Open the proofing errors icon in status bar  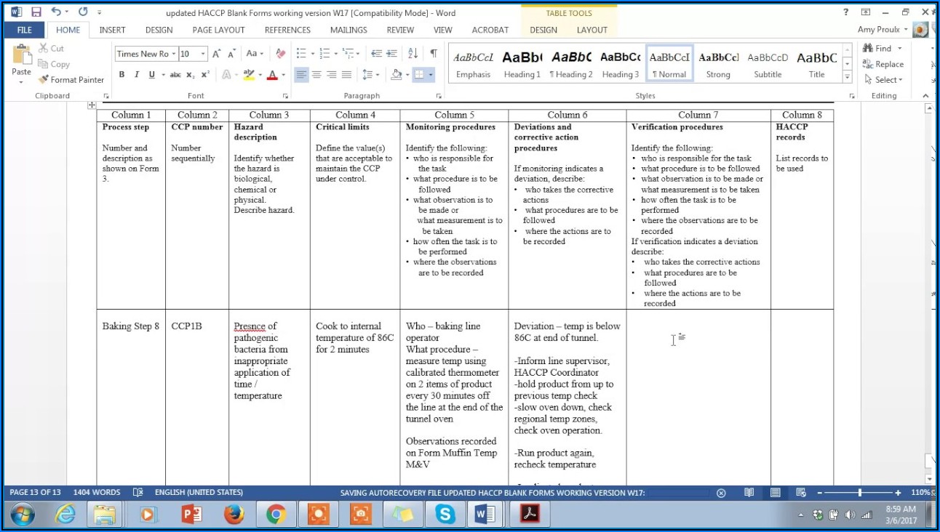[138, 493]
